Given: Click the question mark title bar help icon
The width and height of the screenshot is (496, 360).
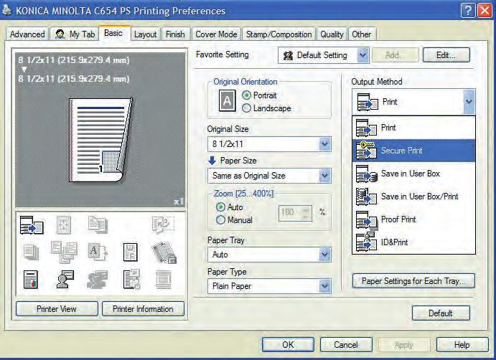Looking at the screenshot, I should 468,11.
